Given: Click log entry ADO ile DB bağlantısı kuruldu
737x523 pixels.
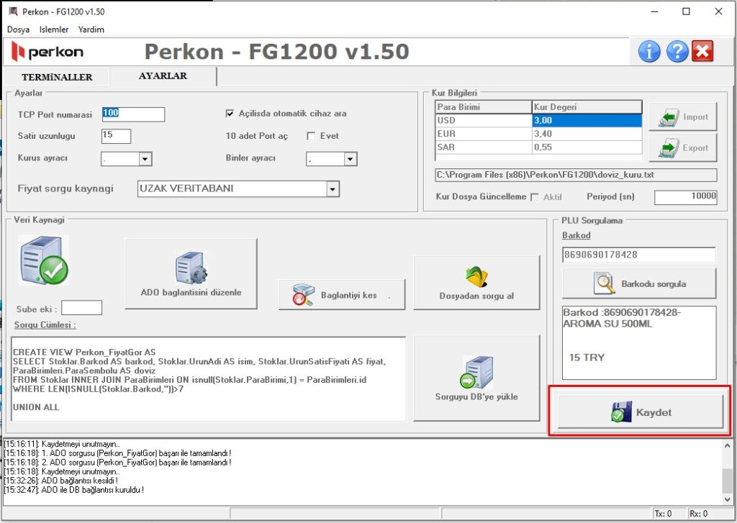Looking at the screenshot, I should click(74, 490).
